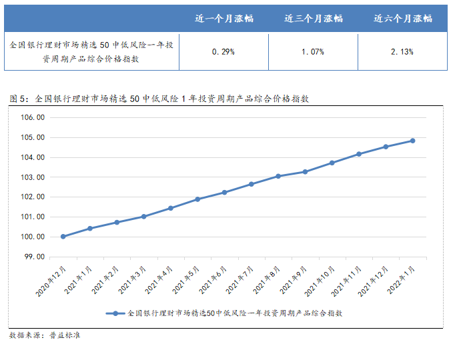
Task: Select the 0.29% table cell
Action: click(x=223, y=52)
